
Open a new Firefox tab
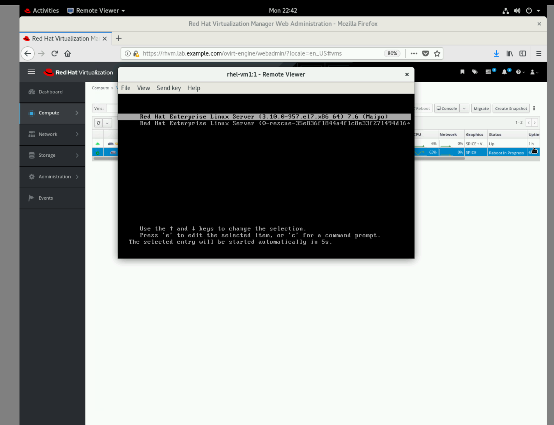(119, 38)
